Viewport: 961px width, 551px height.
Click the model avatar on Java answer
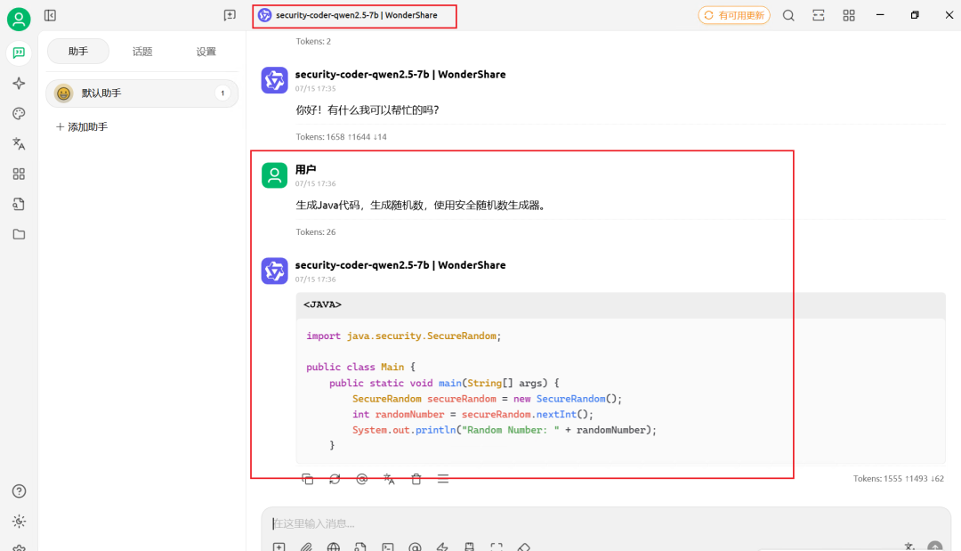[275, 271]
